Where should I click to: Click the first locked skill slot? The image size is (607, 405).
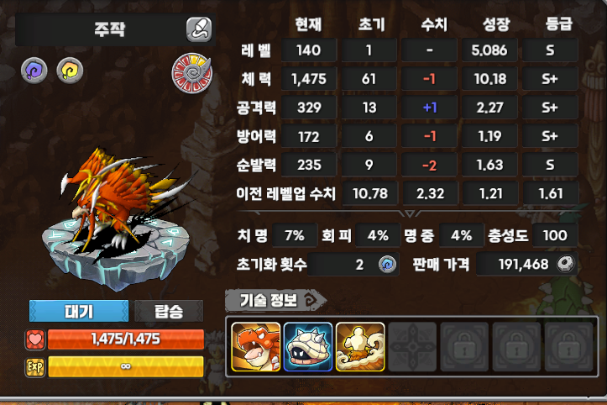click(x=464, y=347)
